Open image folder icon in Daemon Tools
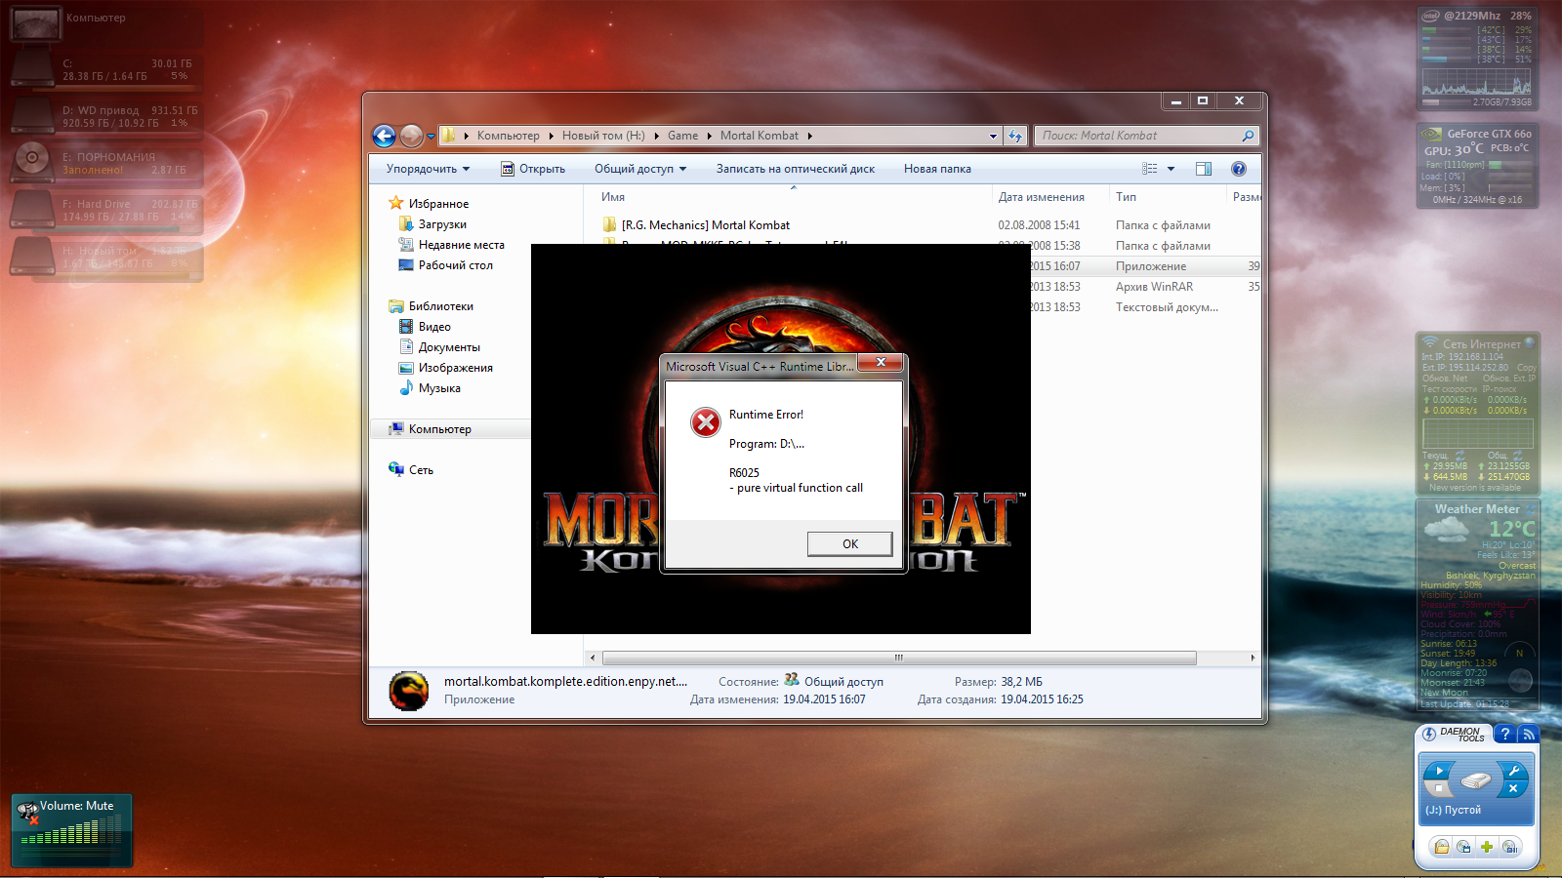Image resolution: width=1562 pixels, height=878 pixels. tap(1442, 847)
